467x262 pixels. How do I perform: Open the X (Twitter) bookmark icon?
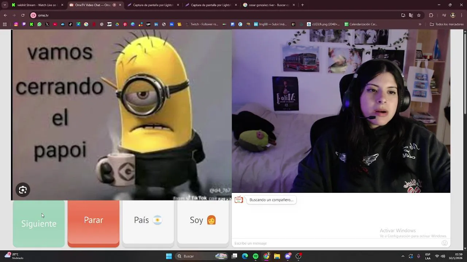point(47,24)
